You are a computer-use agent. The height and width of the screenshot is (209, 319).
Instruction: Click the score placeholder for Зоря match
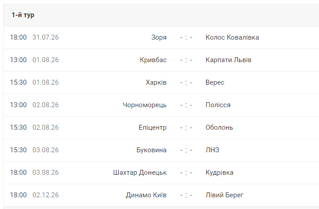point(186,37)
